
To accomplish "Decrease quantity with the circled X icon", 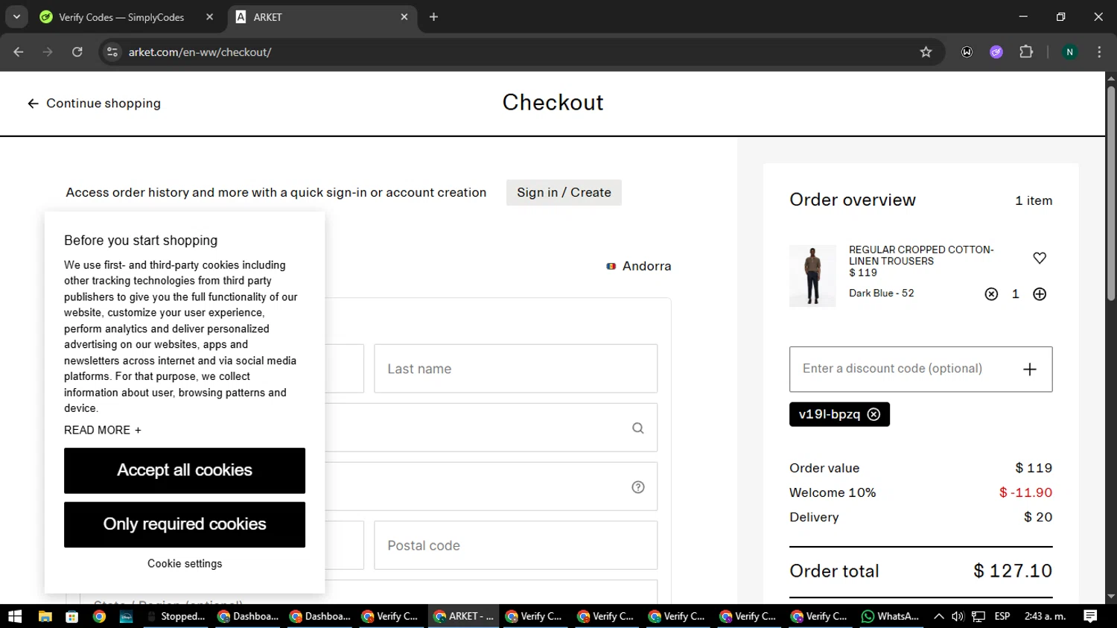I will [991, 294].
